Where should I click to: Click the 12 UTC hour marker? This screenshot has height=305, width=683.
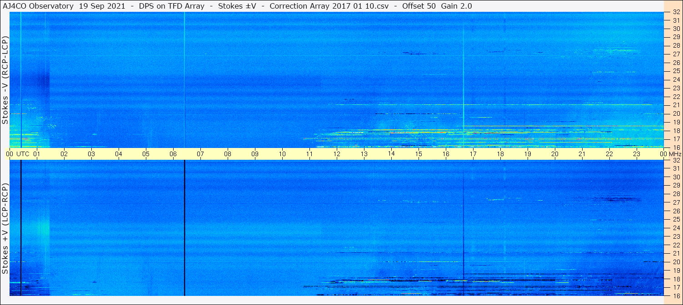[337, 154]
